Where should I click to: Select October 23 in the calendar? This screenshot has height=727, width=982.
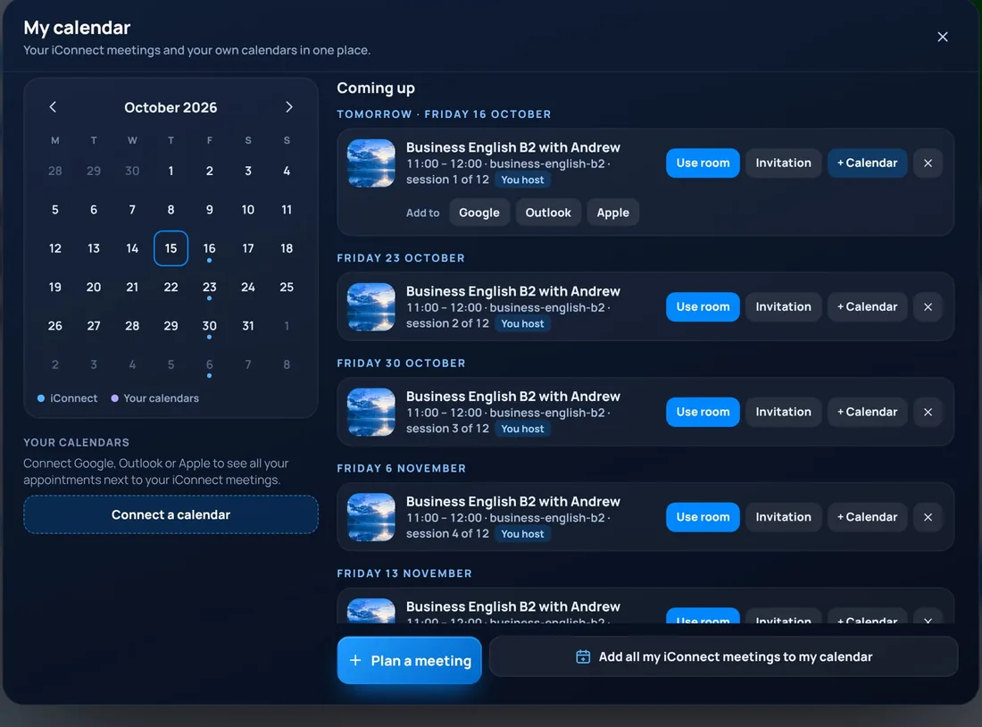(x=209, y=288)
